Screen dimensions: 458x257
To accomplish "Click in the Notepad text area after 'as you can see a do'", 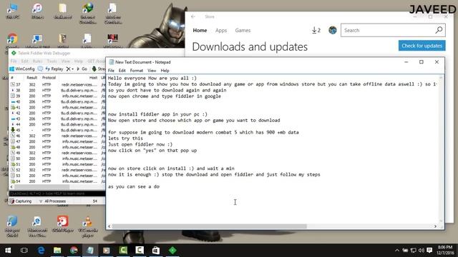I will tap(160, 186).
